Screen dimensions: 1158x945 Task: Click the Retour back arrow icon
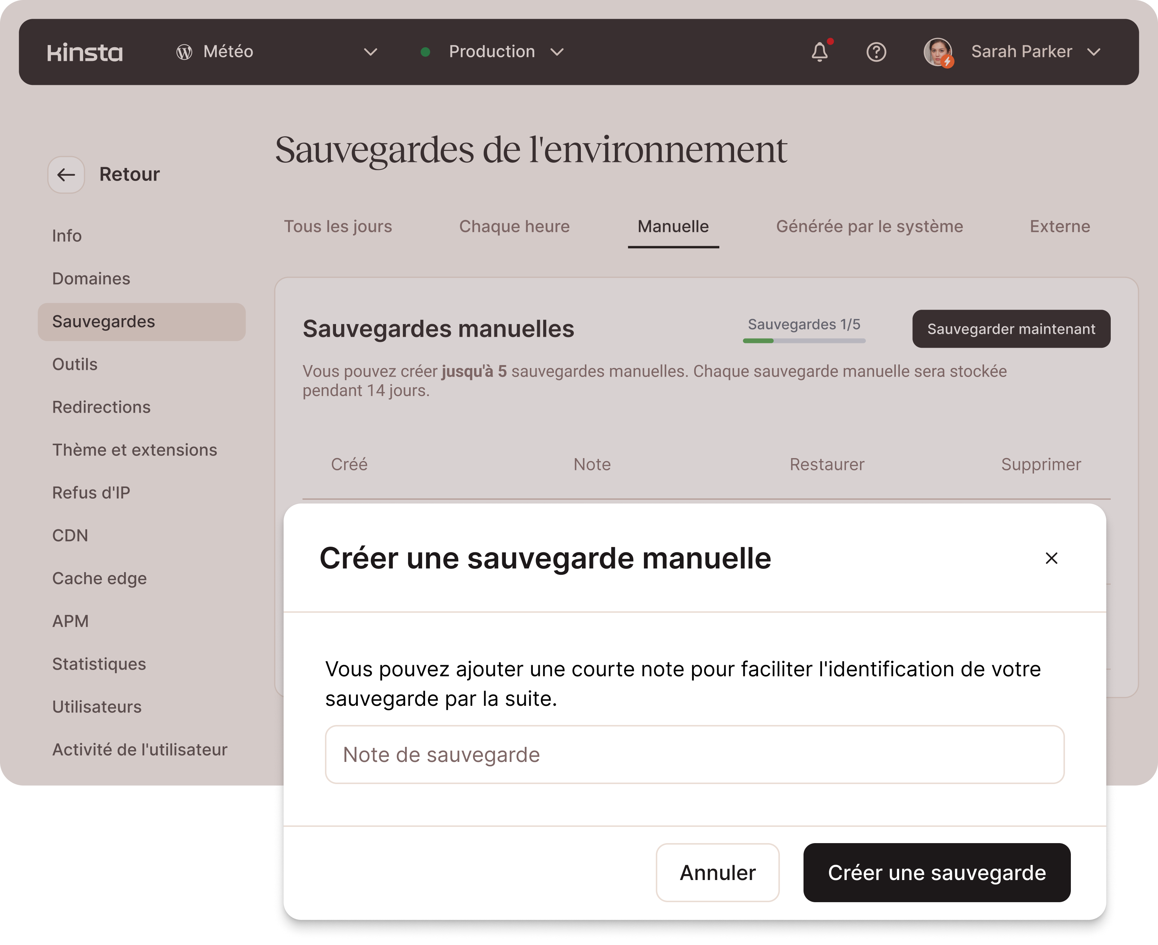coord(66,175)
